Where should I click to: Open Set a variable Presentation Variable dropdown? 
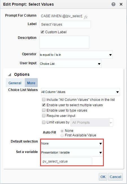click(72, 152)
